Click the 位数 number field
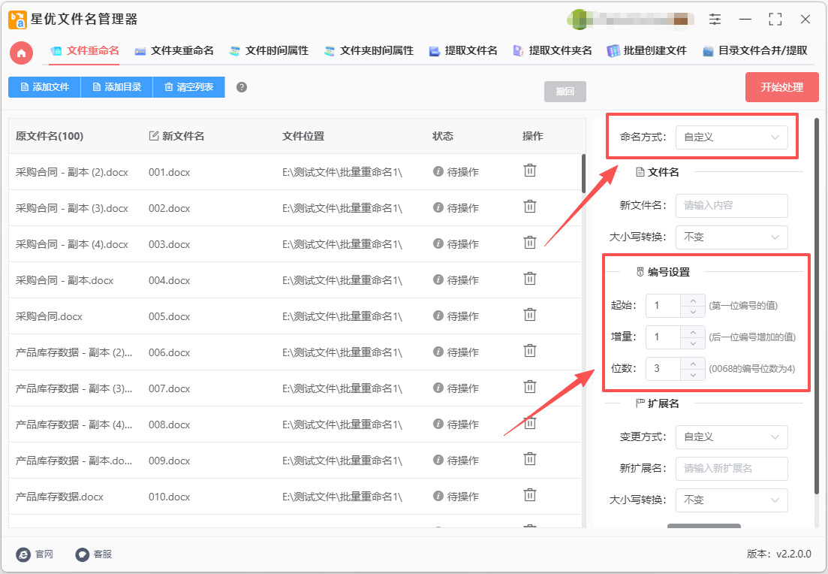This screenshot has height=574, width=828. (x=664, y=369)
